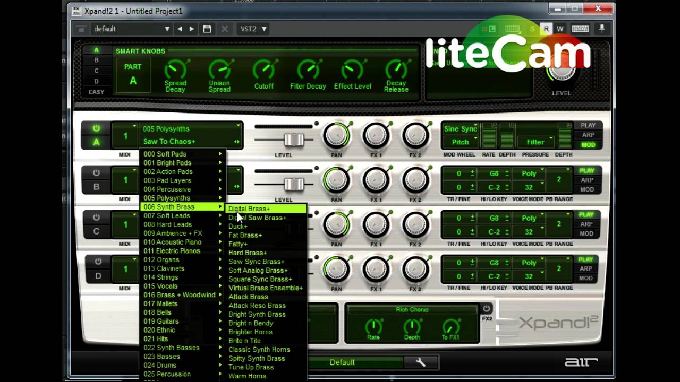Click the PART A display button
The width and height of the screenshot is (680, 382).
(133, 74)
